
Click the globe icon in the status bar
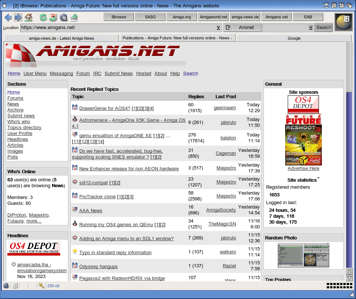(x=6, y=286)
